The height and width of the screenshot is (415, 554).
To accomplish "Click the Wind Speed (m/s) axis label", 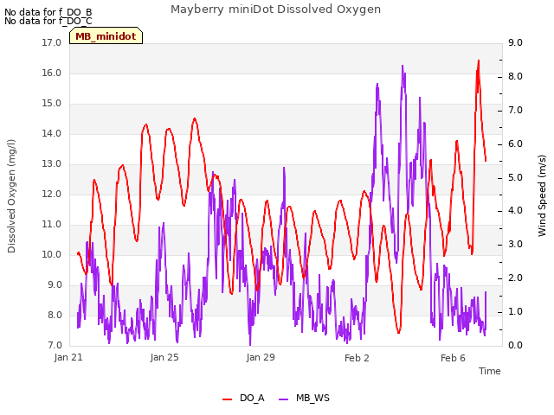I will click(x=542, y=195).
